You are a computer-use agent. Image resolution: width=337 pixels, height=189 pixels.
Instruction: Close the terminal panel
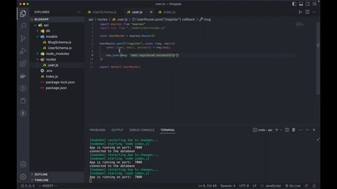[314, 130]
